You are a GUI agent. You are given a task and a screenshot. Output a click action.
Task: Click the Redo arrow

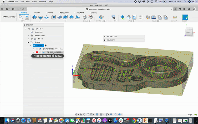pos(23,9)
